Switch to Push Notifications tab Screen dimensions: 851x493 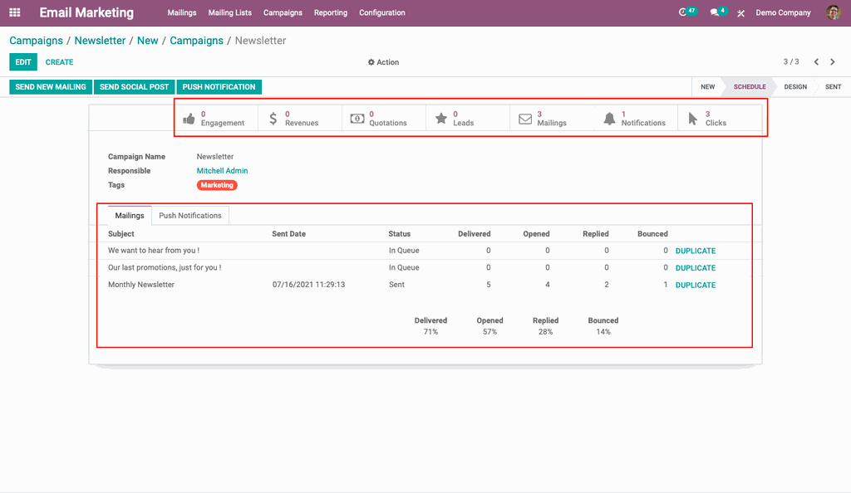tap(189, 215)
